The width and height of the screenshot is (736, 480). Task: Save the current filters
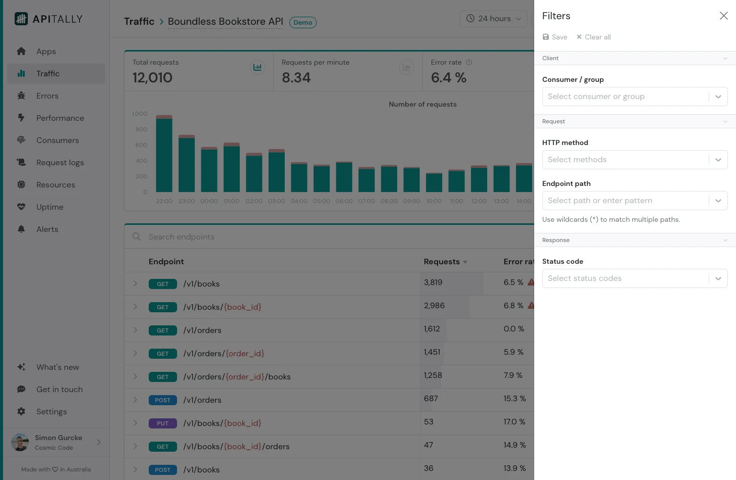(x=554, y=37)
